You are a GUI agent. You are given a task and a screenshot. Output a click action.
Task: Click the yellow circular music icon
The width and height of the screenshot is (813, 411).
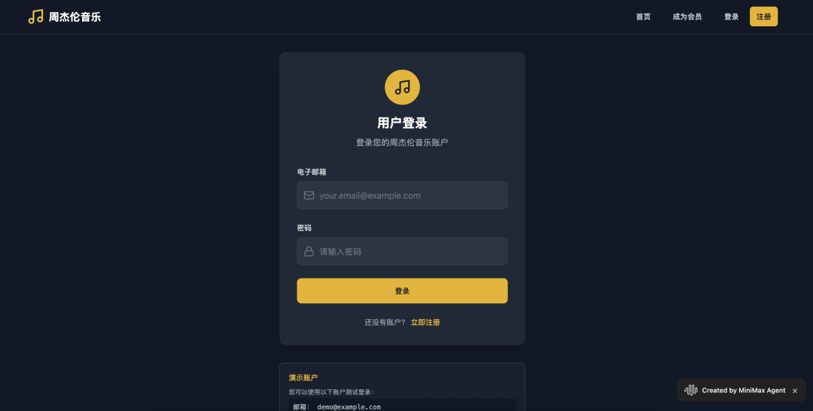click(x=402, y=87)
